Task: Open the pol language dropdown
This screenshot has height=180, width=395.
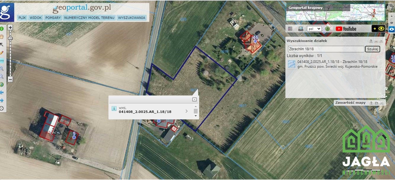Action: click(314, 29)
